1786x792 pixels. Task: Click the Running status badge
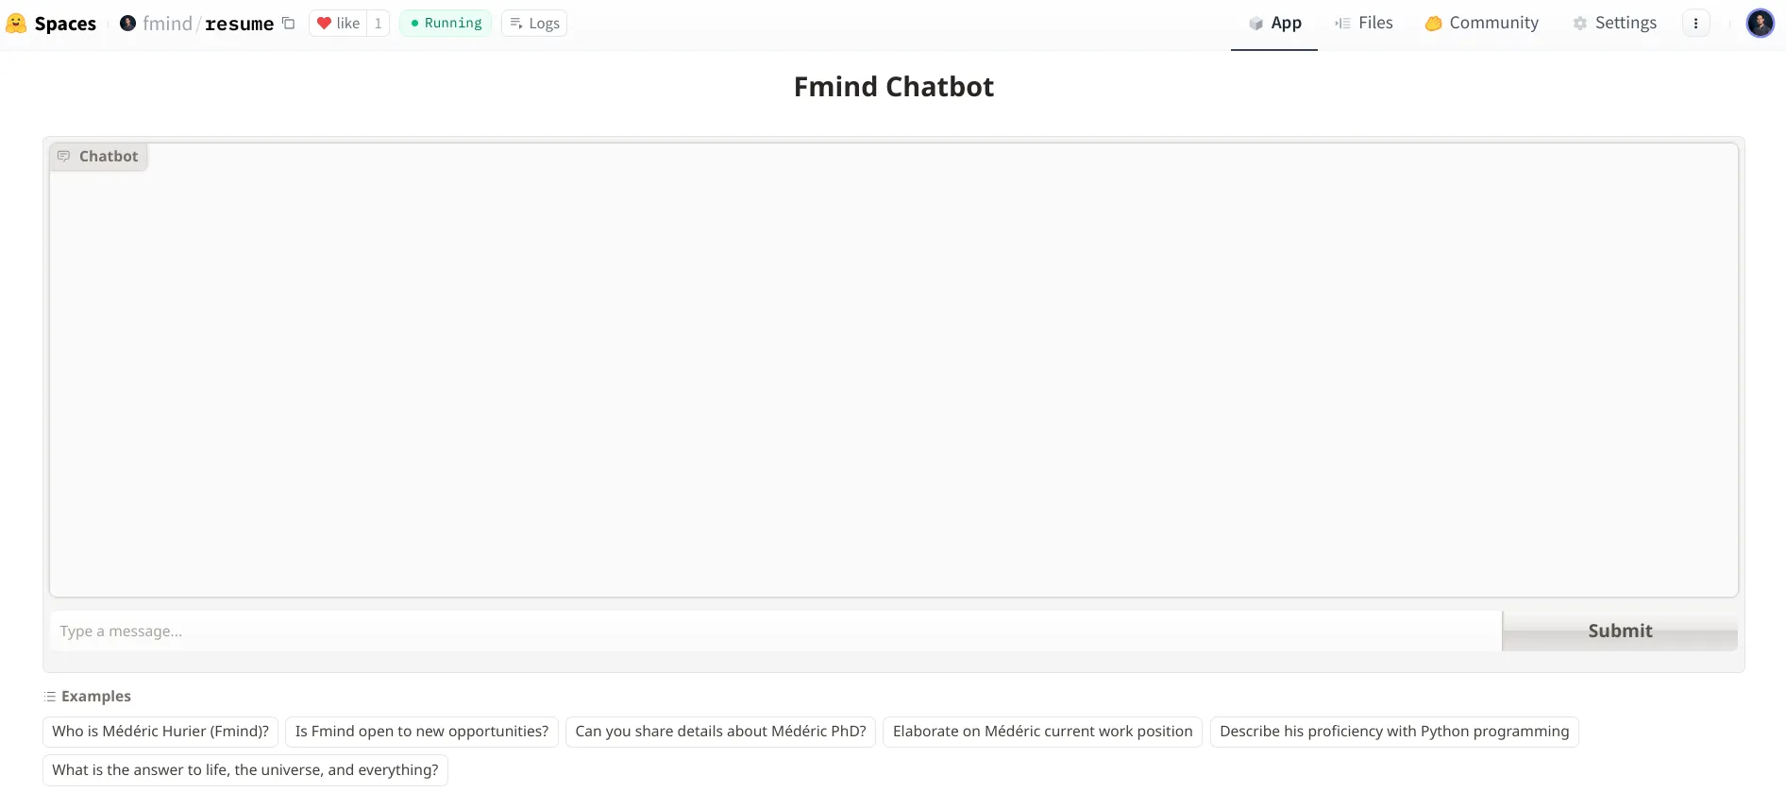click(446, 24)
